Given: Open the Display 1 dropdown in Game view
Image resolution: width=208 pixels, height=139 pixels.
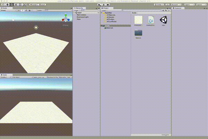Looking at the screenshot, I should tap(6, 77).
